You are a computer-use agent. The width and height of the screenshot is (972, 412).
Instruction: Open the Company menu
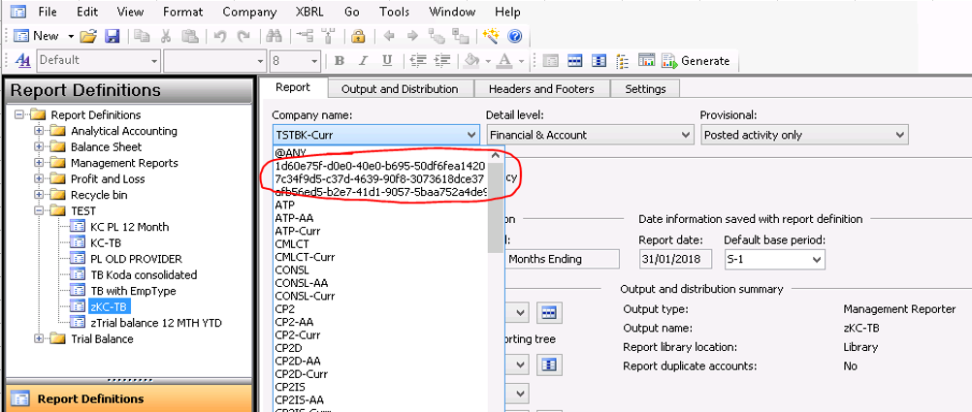tap(249, 12)
